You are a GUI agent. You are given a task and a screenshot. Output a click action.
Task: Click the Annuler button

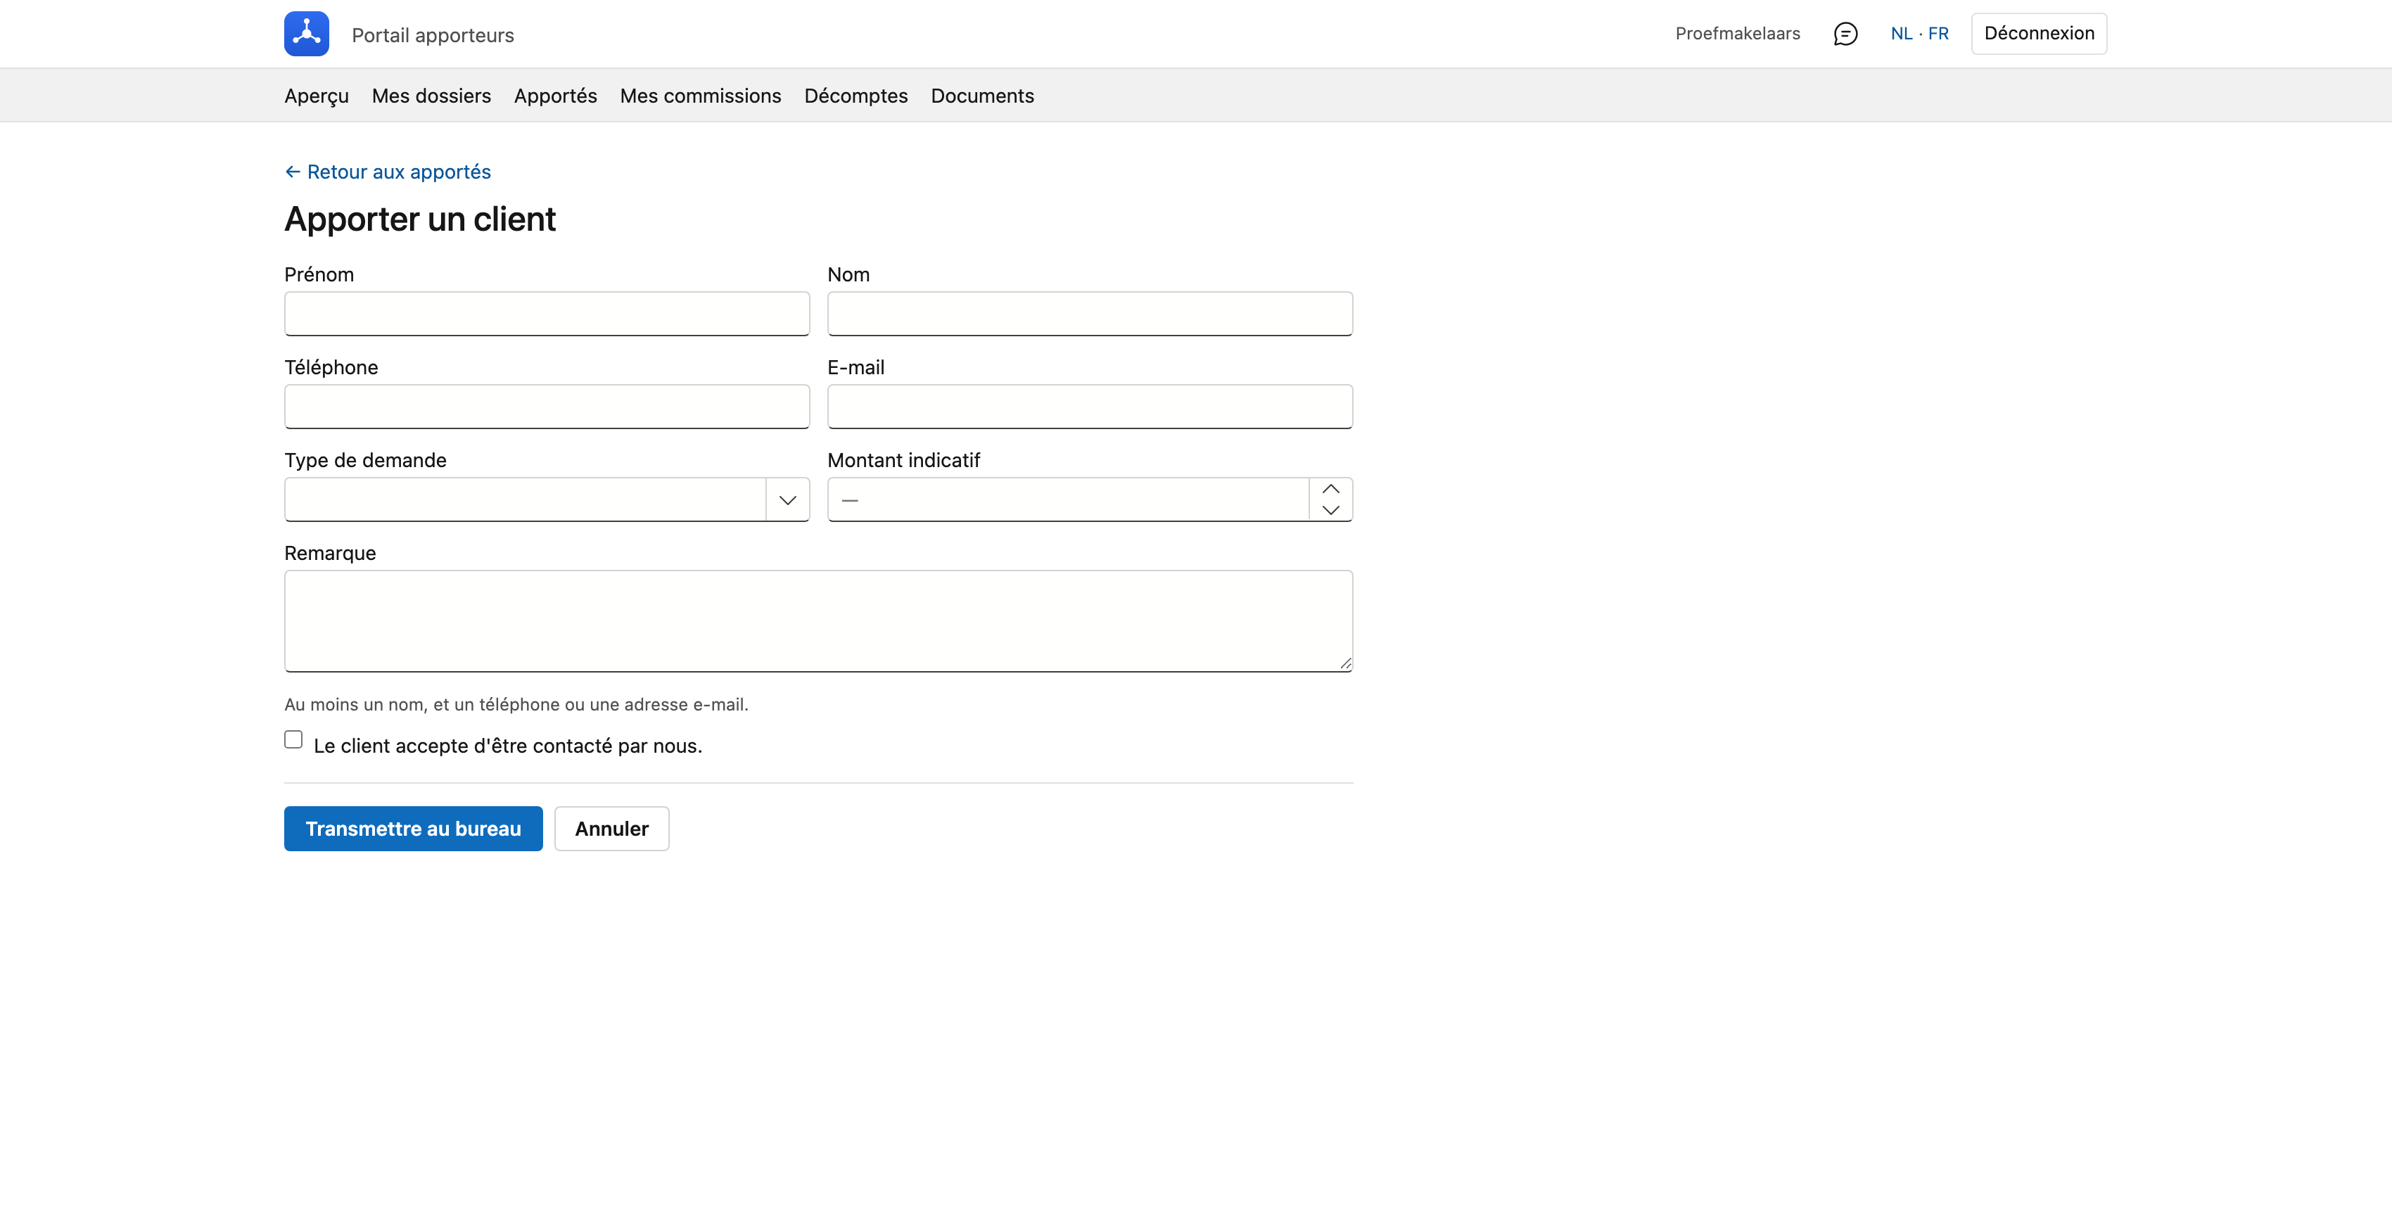pos(612,828)
